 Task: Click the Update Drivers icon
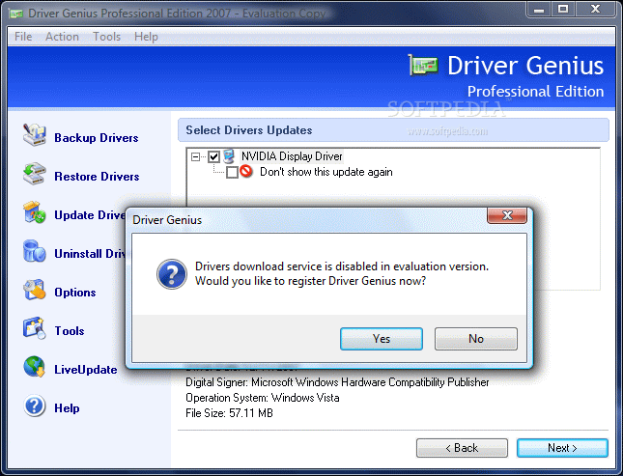pos(34,212)
